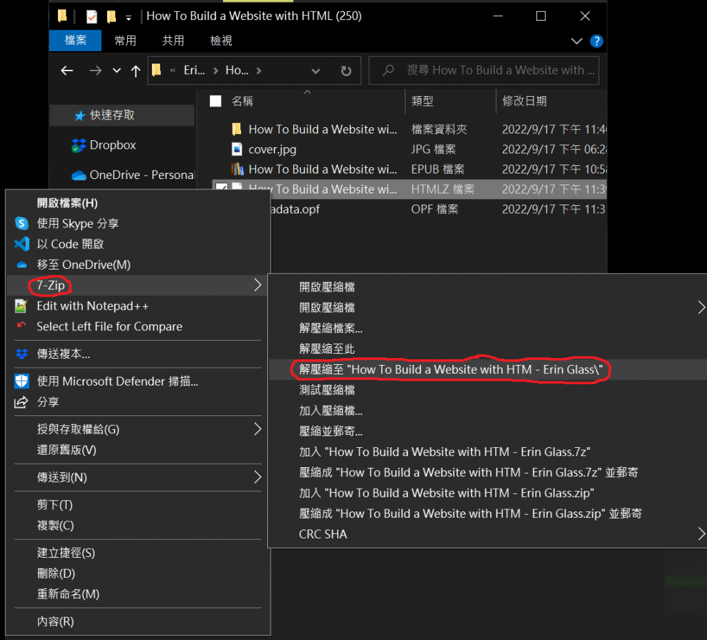
Task: Choose 開啟檔案(H) from context menu
Action: [x=138, y=203]
